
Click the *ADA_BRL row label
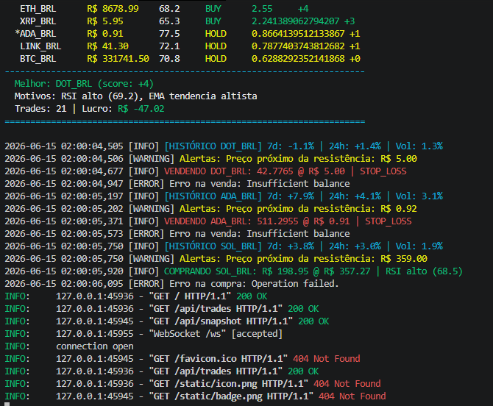click(35, 34)
